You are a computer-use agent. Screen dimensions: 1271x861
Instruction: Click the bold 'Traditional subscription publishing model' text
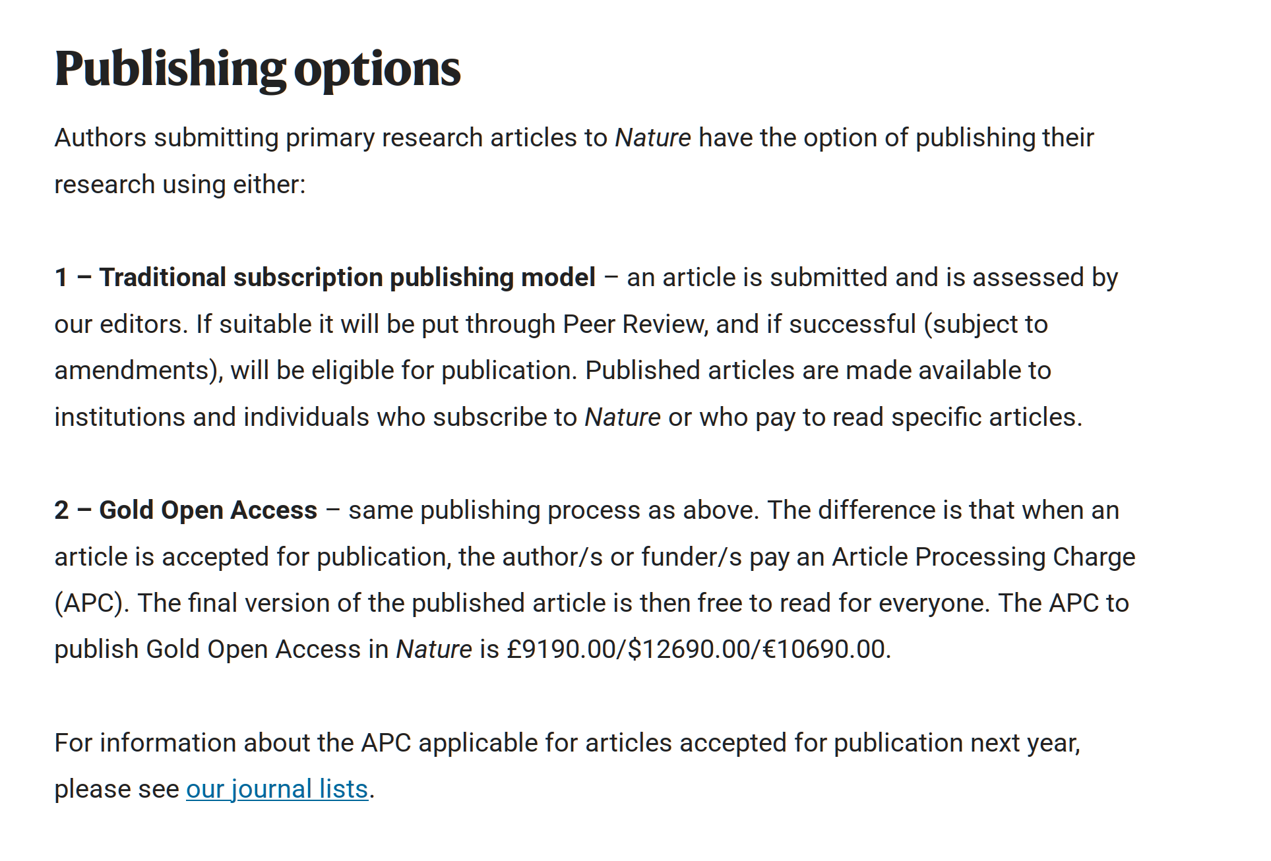pos(347,278)
